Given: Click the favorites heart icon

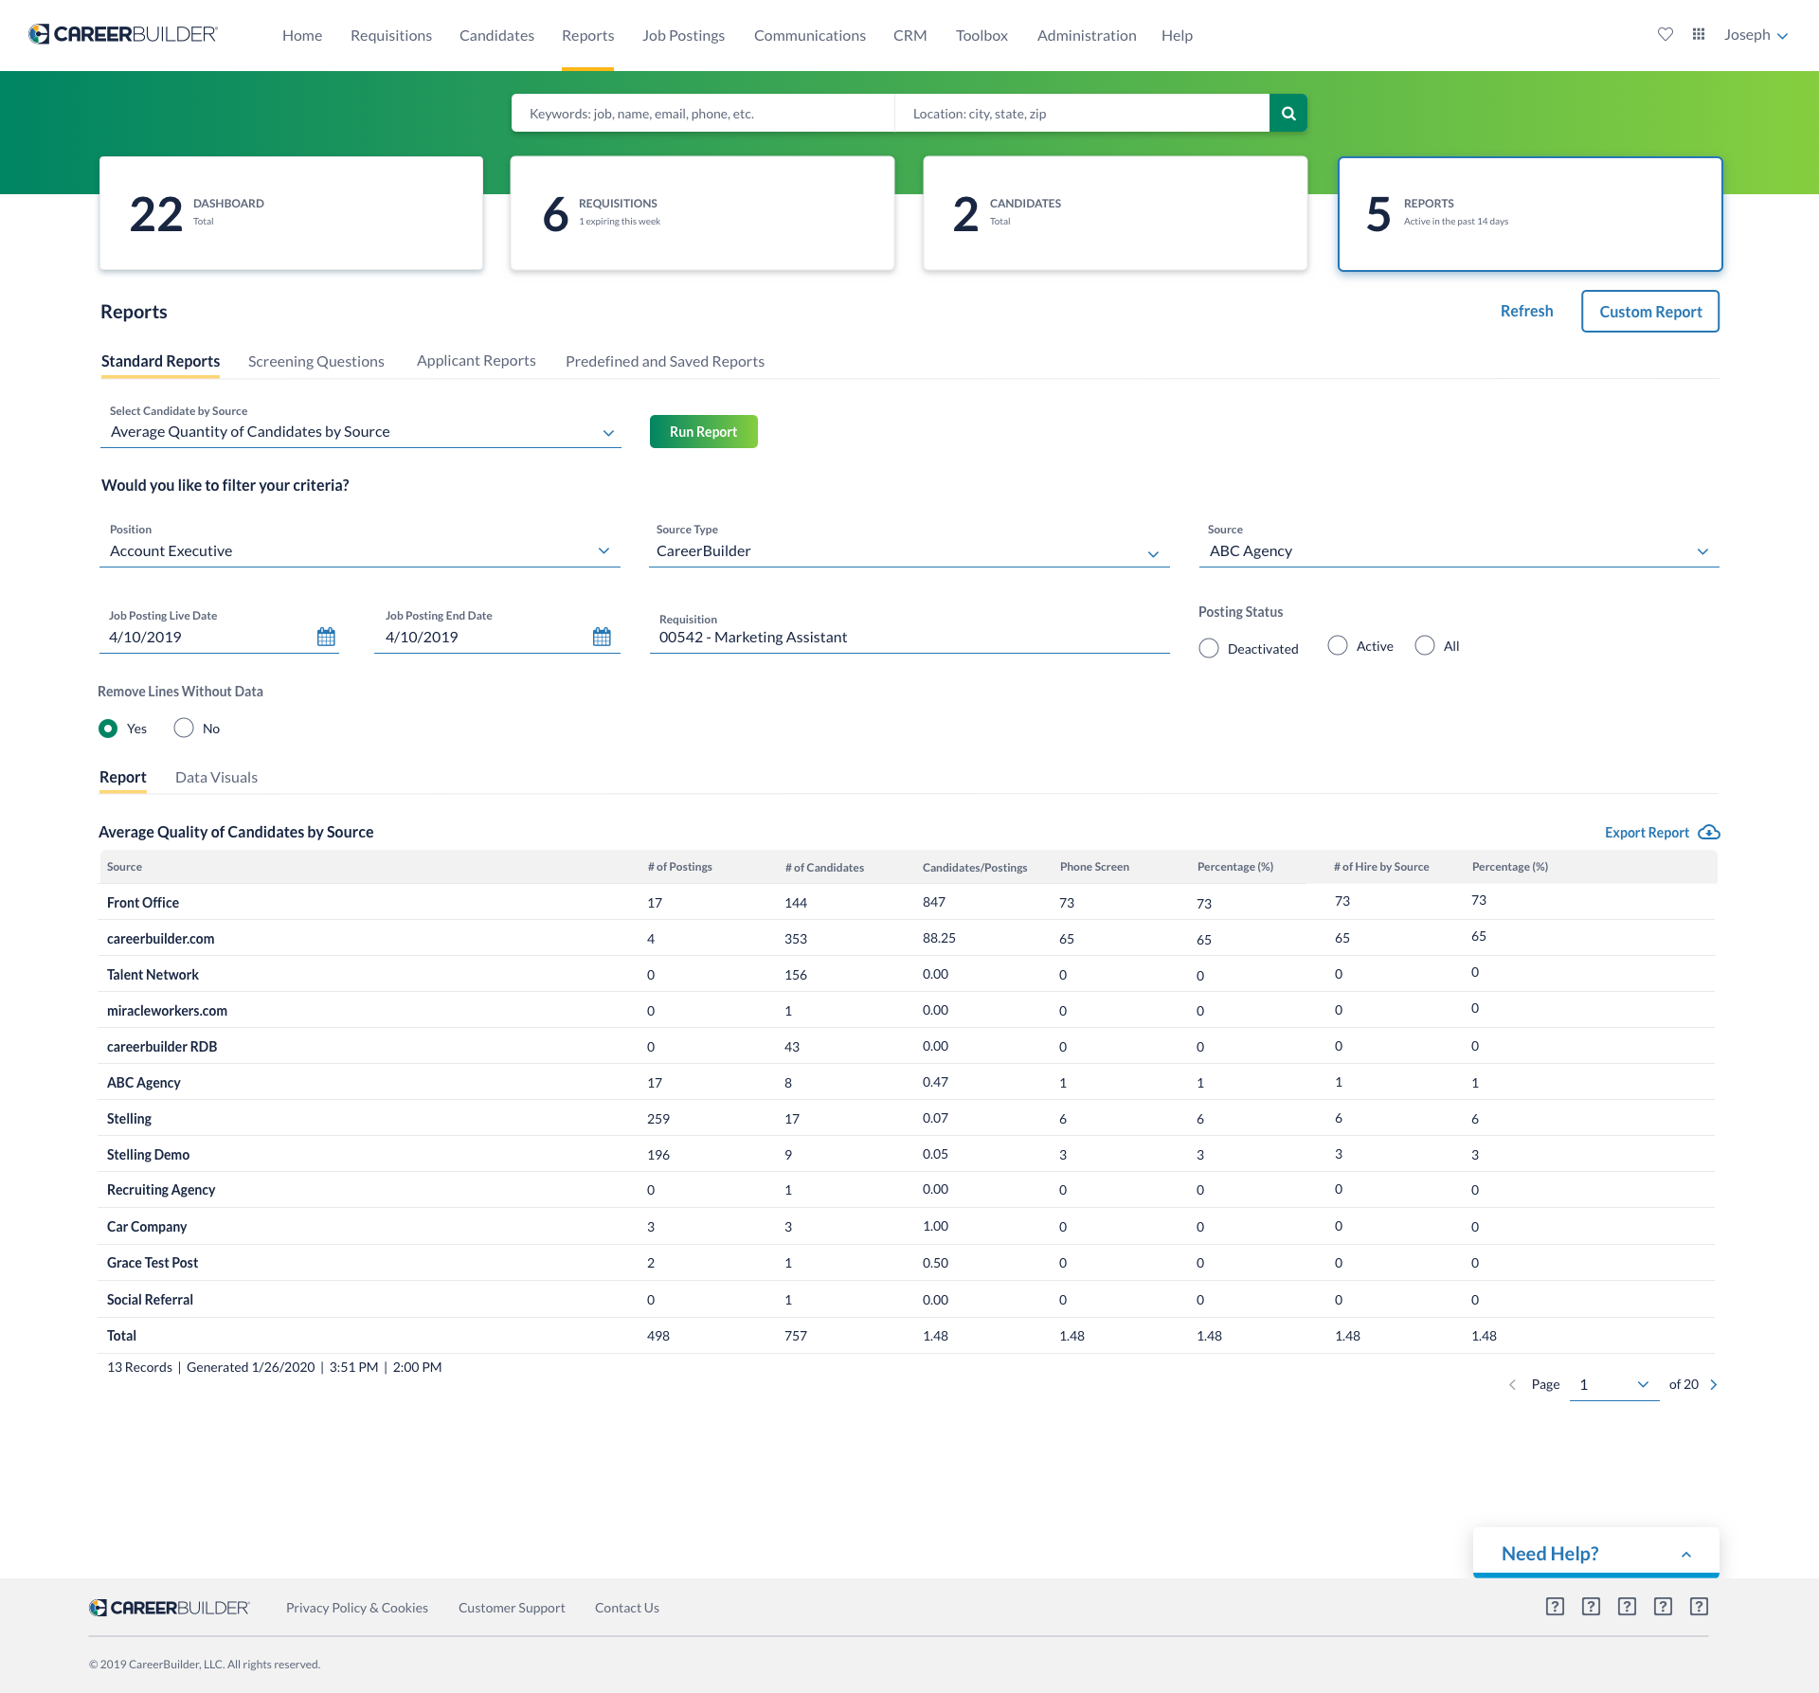Looking at the screenshot, I should coord(1665,34).
